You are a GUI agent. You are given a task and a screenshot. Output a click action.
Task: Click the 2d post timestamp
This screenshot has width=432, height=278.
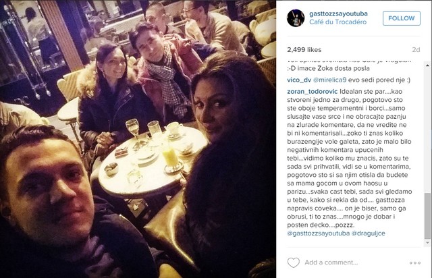pos(416,50)
